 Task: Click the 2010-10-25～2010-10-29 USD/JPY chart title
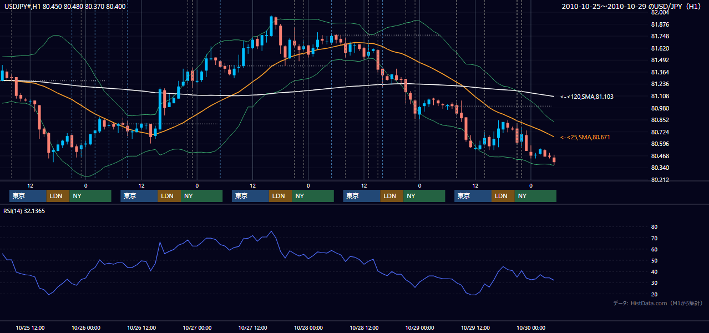pyautogui.click(x=632, y=7)
